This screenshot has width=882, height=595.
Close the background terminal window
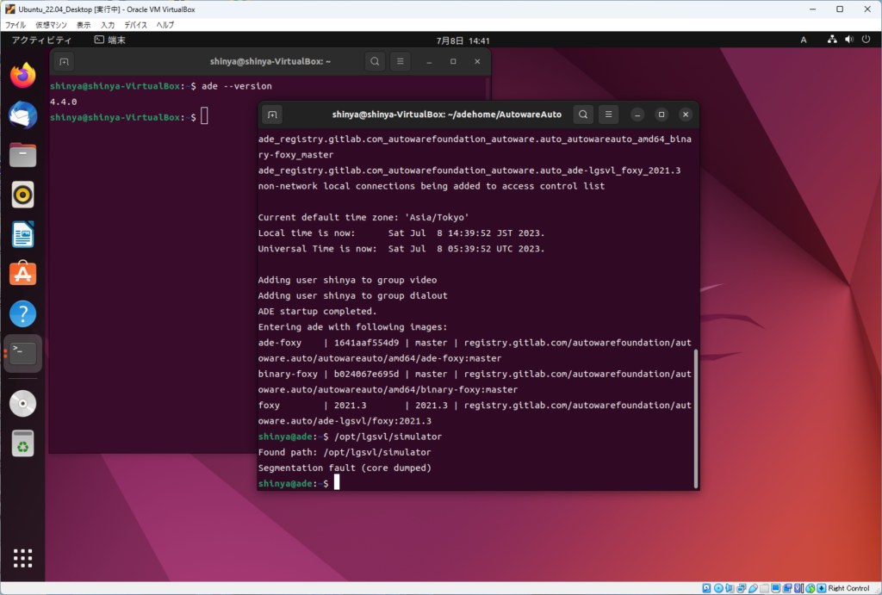[x=477, y=62]
